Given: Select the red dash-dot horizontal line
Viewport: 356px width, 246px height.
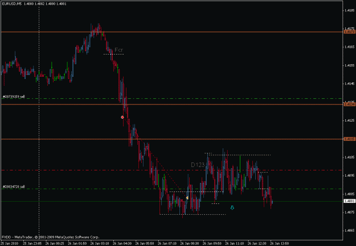Looking at the screenshot, I should click(171, 170).
